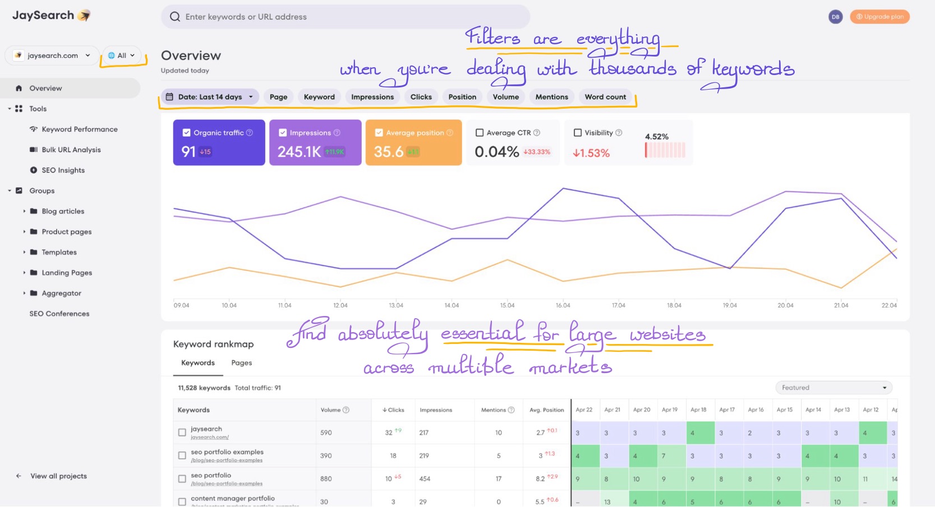Enable the Average CTR metric
The height and width of the screenshot is (507, 935).
(x=480, y=132)
